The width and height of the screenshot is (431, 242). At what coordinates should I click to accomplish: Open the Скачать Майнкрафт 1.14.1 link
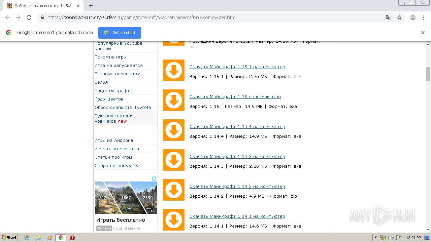coord(237,216)
